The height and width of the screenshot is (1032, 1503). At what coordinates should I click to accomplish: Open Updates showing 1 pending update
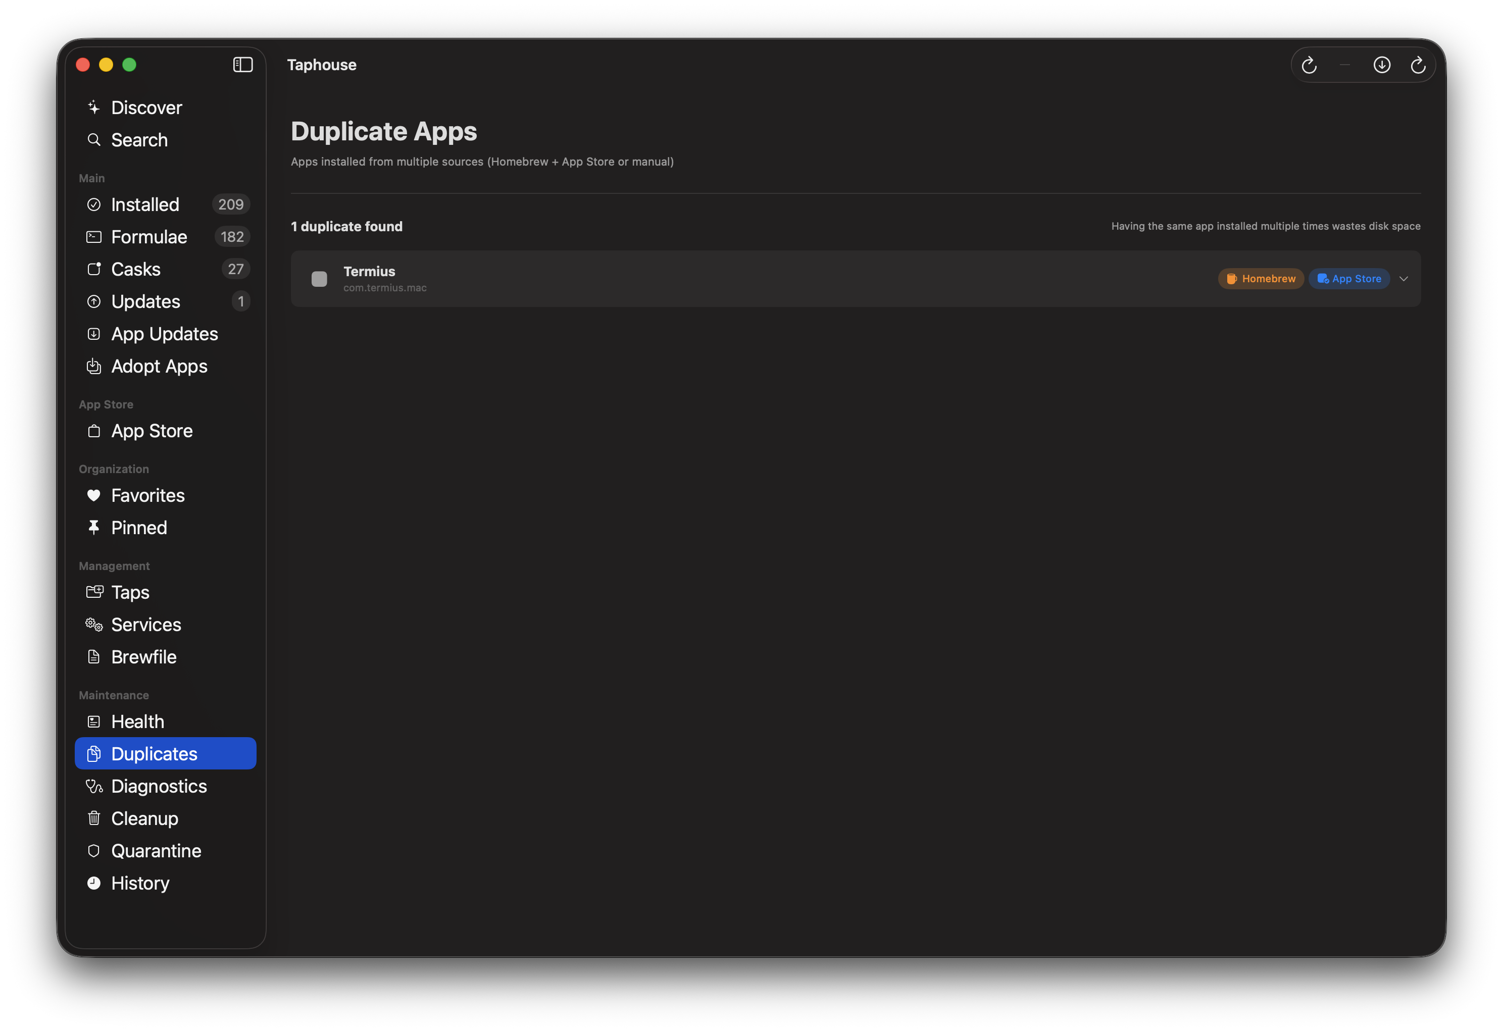click(145, 301)
